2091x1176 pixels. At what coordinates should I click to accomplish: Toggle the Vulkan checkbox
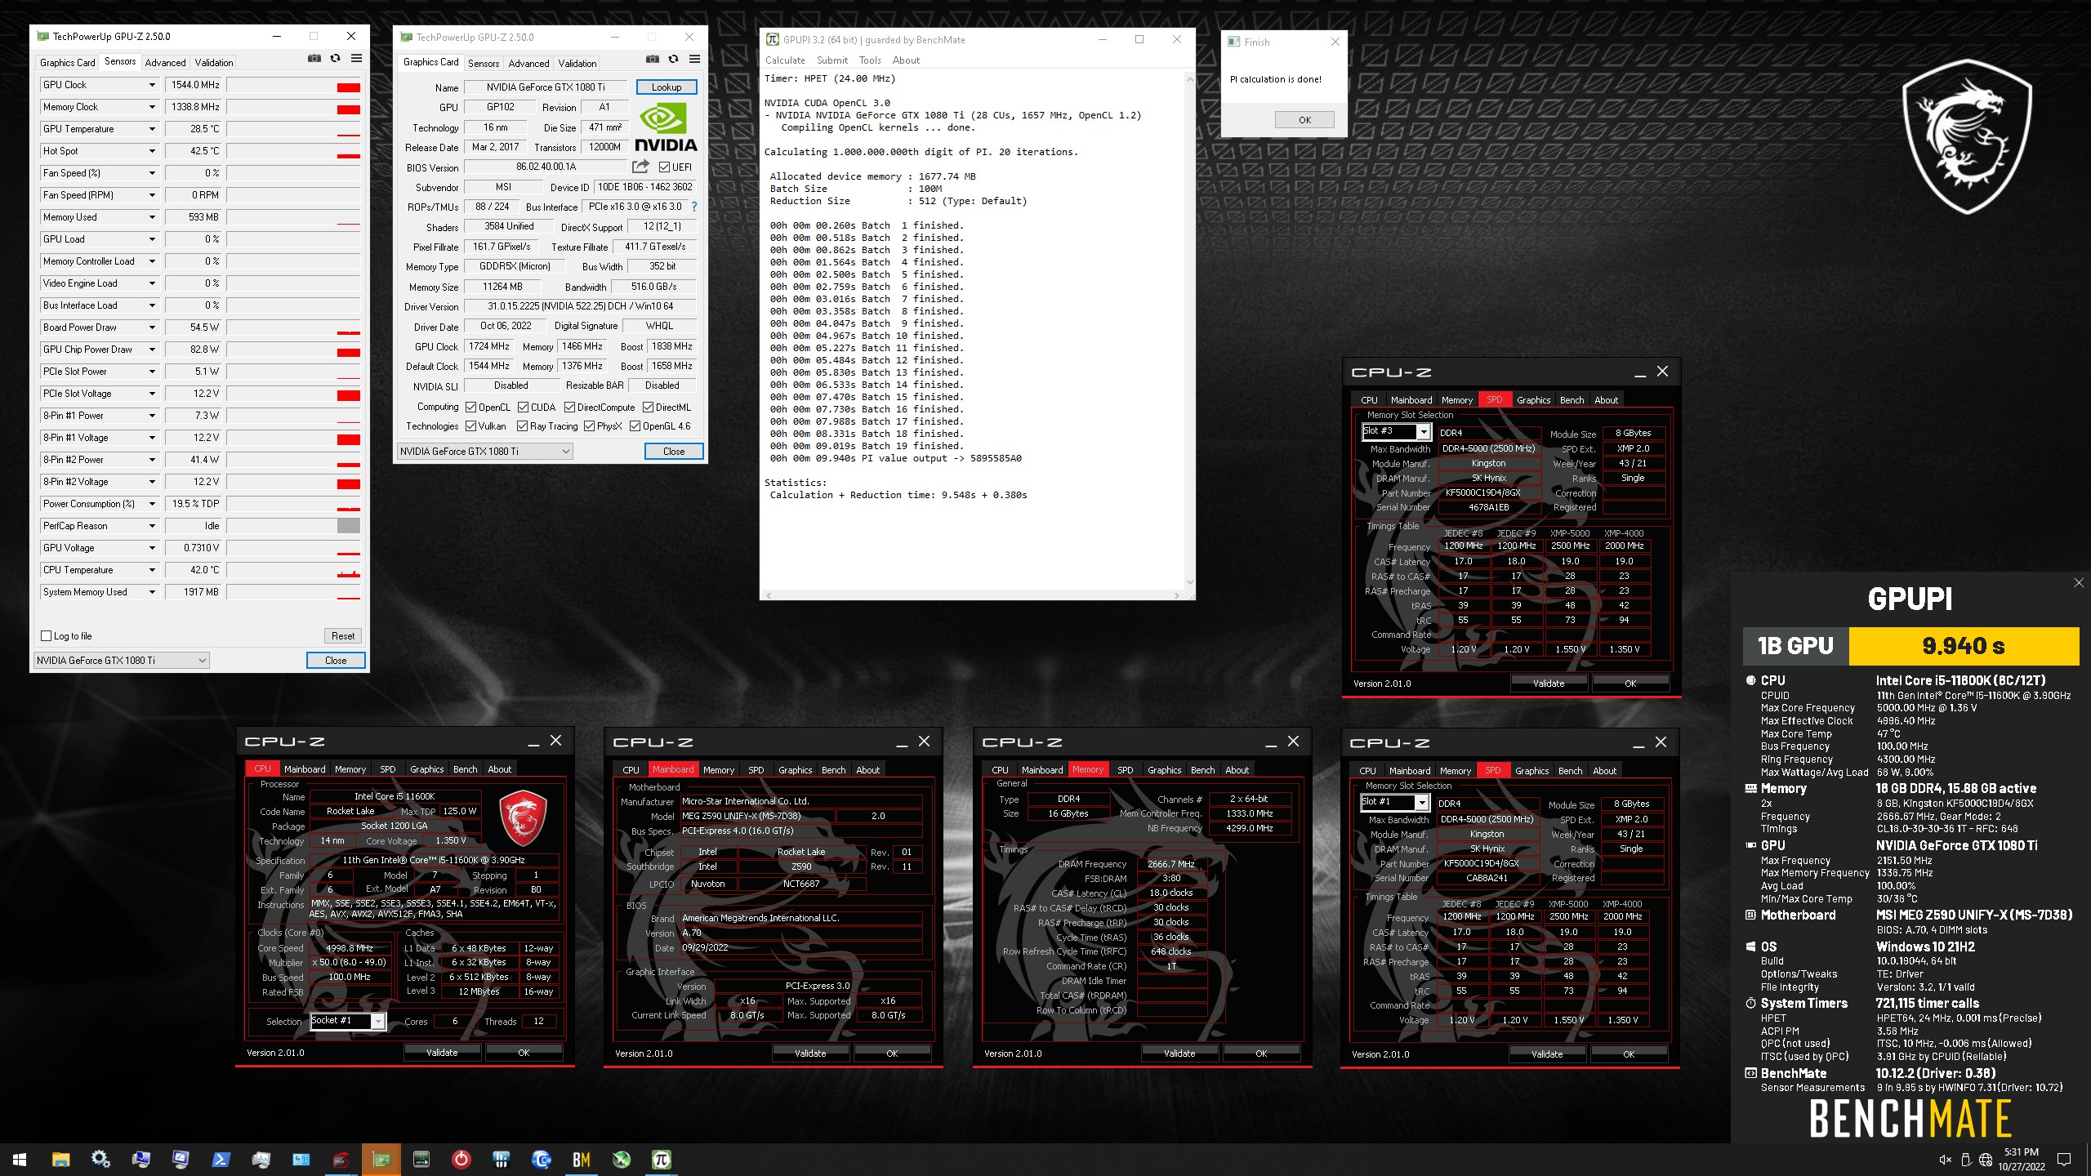471,426
